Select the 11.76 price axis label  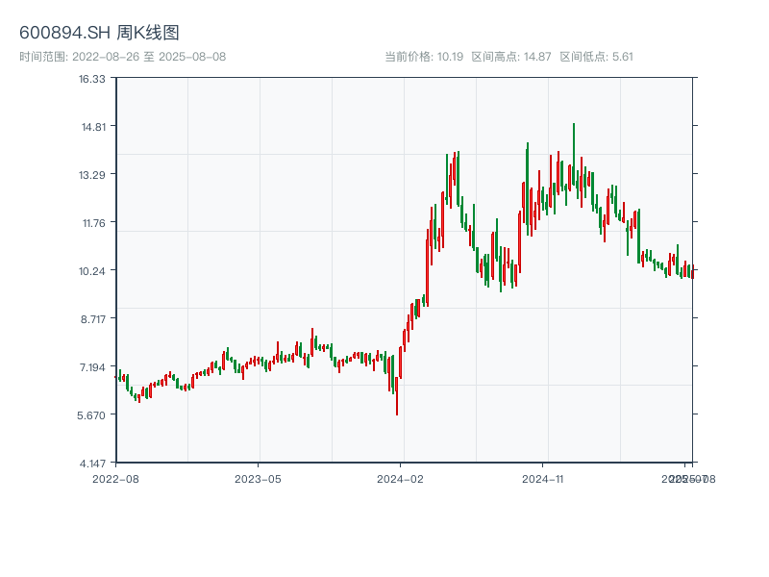pos(92,222)
